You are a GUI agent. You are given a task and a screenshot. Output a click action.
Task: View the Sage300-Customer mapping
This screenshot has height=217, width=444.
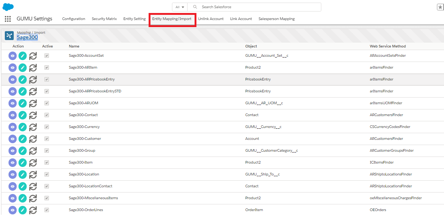13,139
